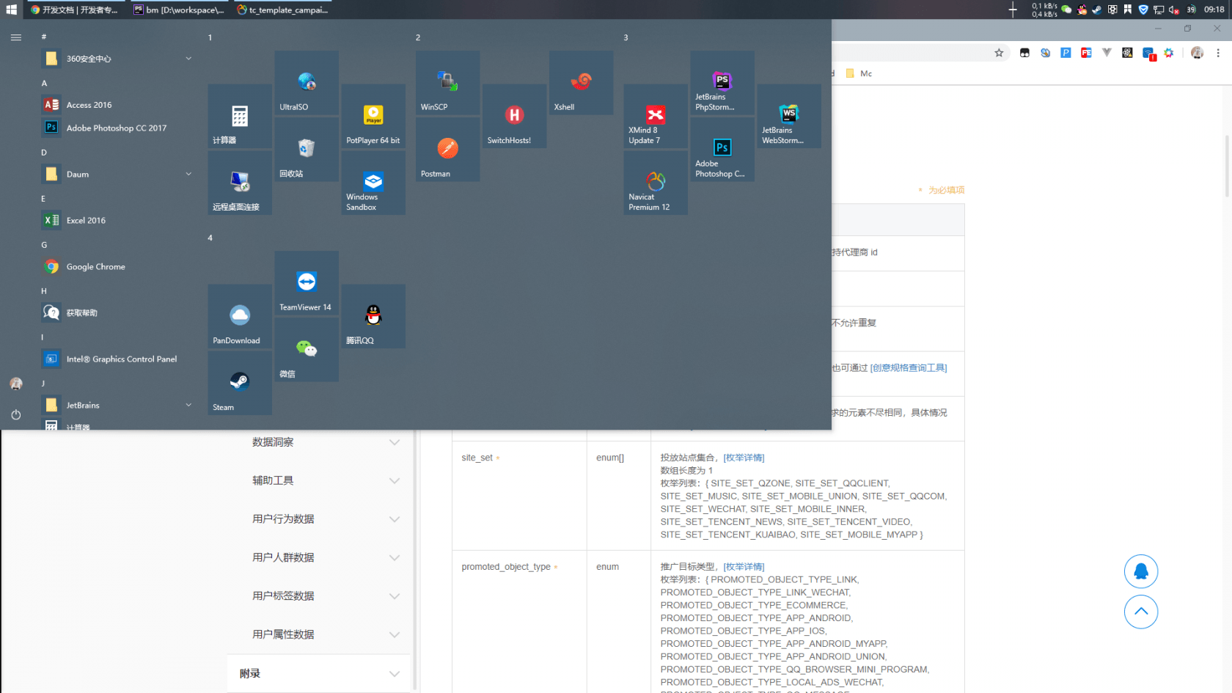Open PotPlayer 64 bit tile
The height and width of the screenshot is (693, 1232).
click(373, 116)
